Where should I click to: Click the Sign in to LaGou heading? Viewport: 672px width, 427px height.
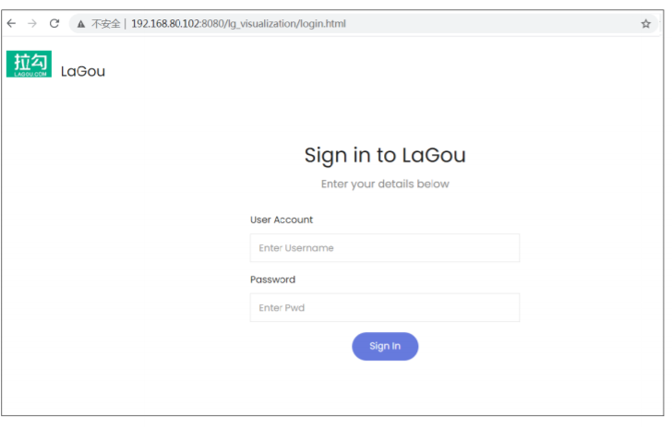(385, 156)
